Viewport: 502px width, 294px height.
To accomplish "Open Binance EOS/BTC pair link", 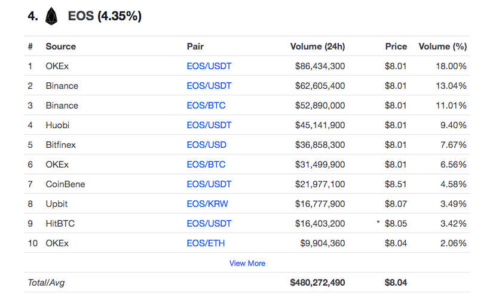I will click(x=206, y=106).
